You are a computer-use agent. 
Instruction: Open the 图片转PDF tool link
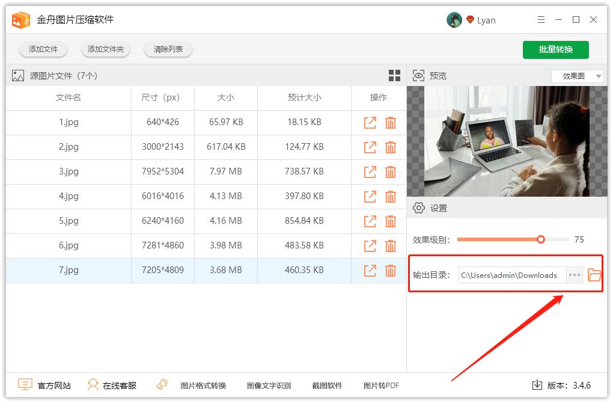tap(381, 385)
